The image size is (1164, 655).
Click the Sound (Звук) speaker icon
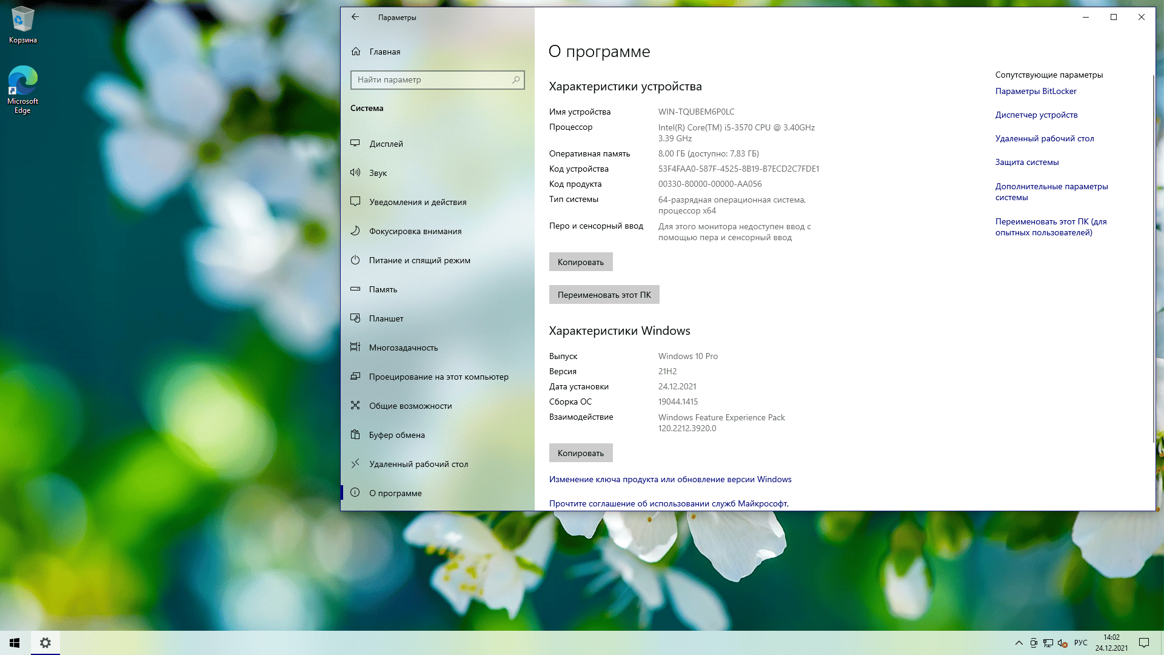pyautogui.click(x=355, y=173)
